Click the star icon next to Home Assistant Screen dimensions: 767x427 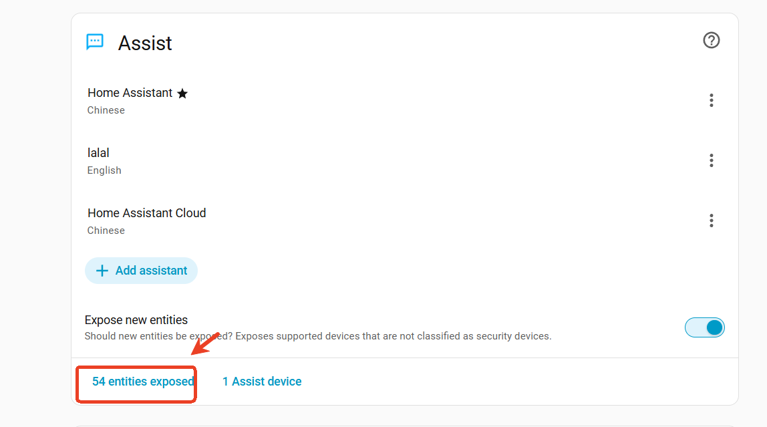(182, 94)
